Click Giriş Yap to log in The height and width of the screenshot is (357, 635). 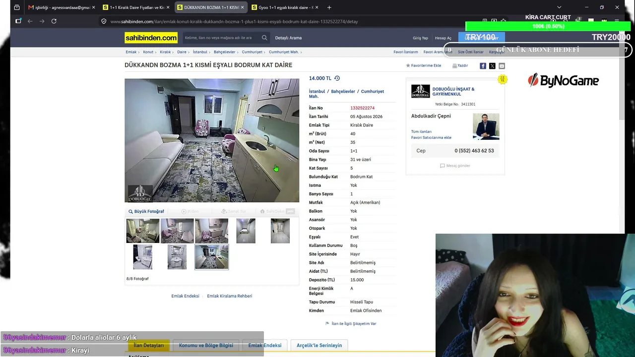(420, 38)
